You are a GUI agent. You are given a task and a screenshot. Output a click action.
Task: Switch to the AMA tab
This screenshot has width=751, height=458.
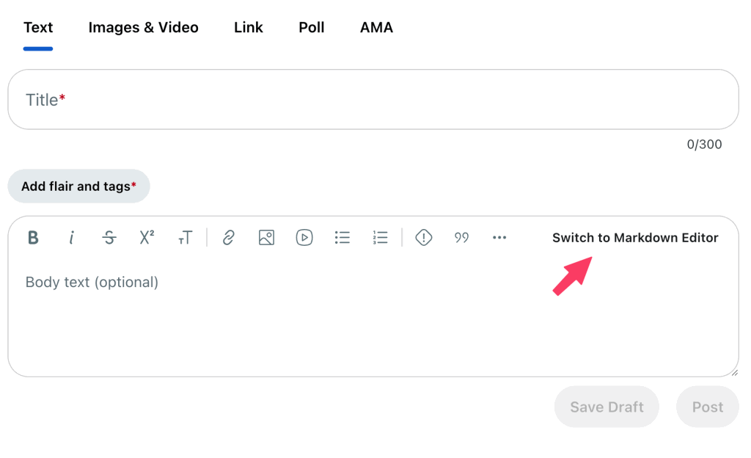pos(376,28)
